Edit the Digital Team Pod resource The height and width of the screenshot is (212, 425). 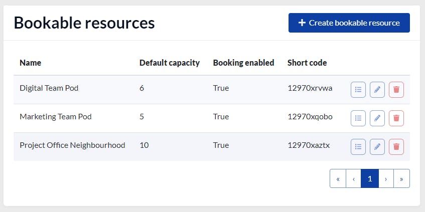377,90
